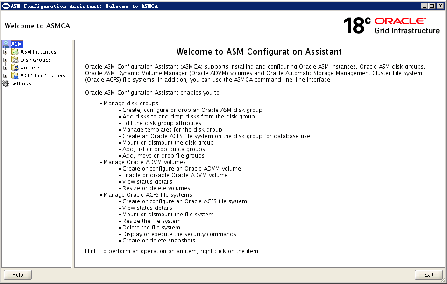The image size is (447, 284).
Task: Click 'Mount or dismount the disk group'
Action: (x=168, y=143)
